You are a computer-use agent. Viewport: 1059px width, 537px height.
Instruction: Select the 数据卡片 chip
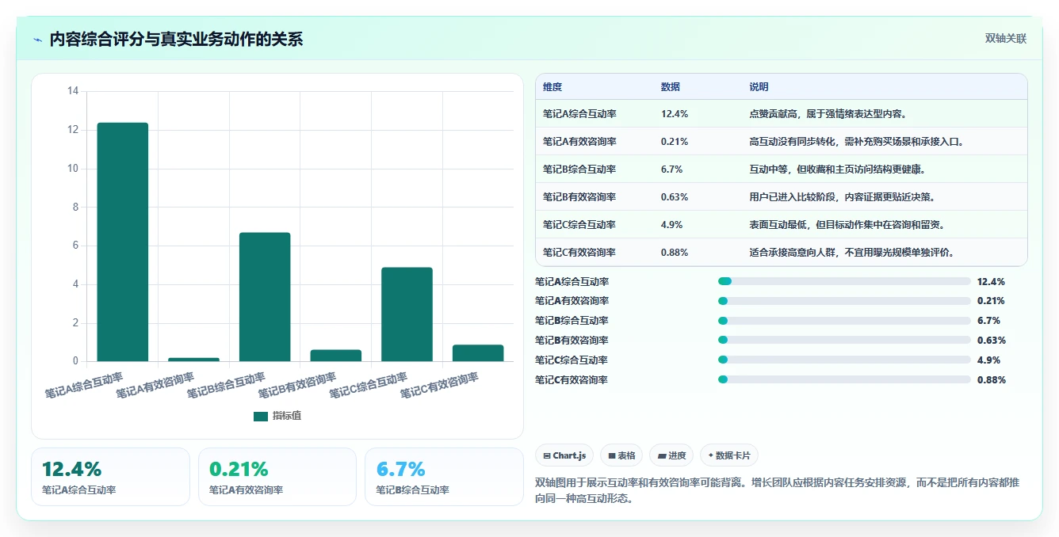point(729,455)
